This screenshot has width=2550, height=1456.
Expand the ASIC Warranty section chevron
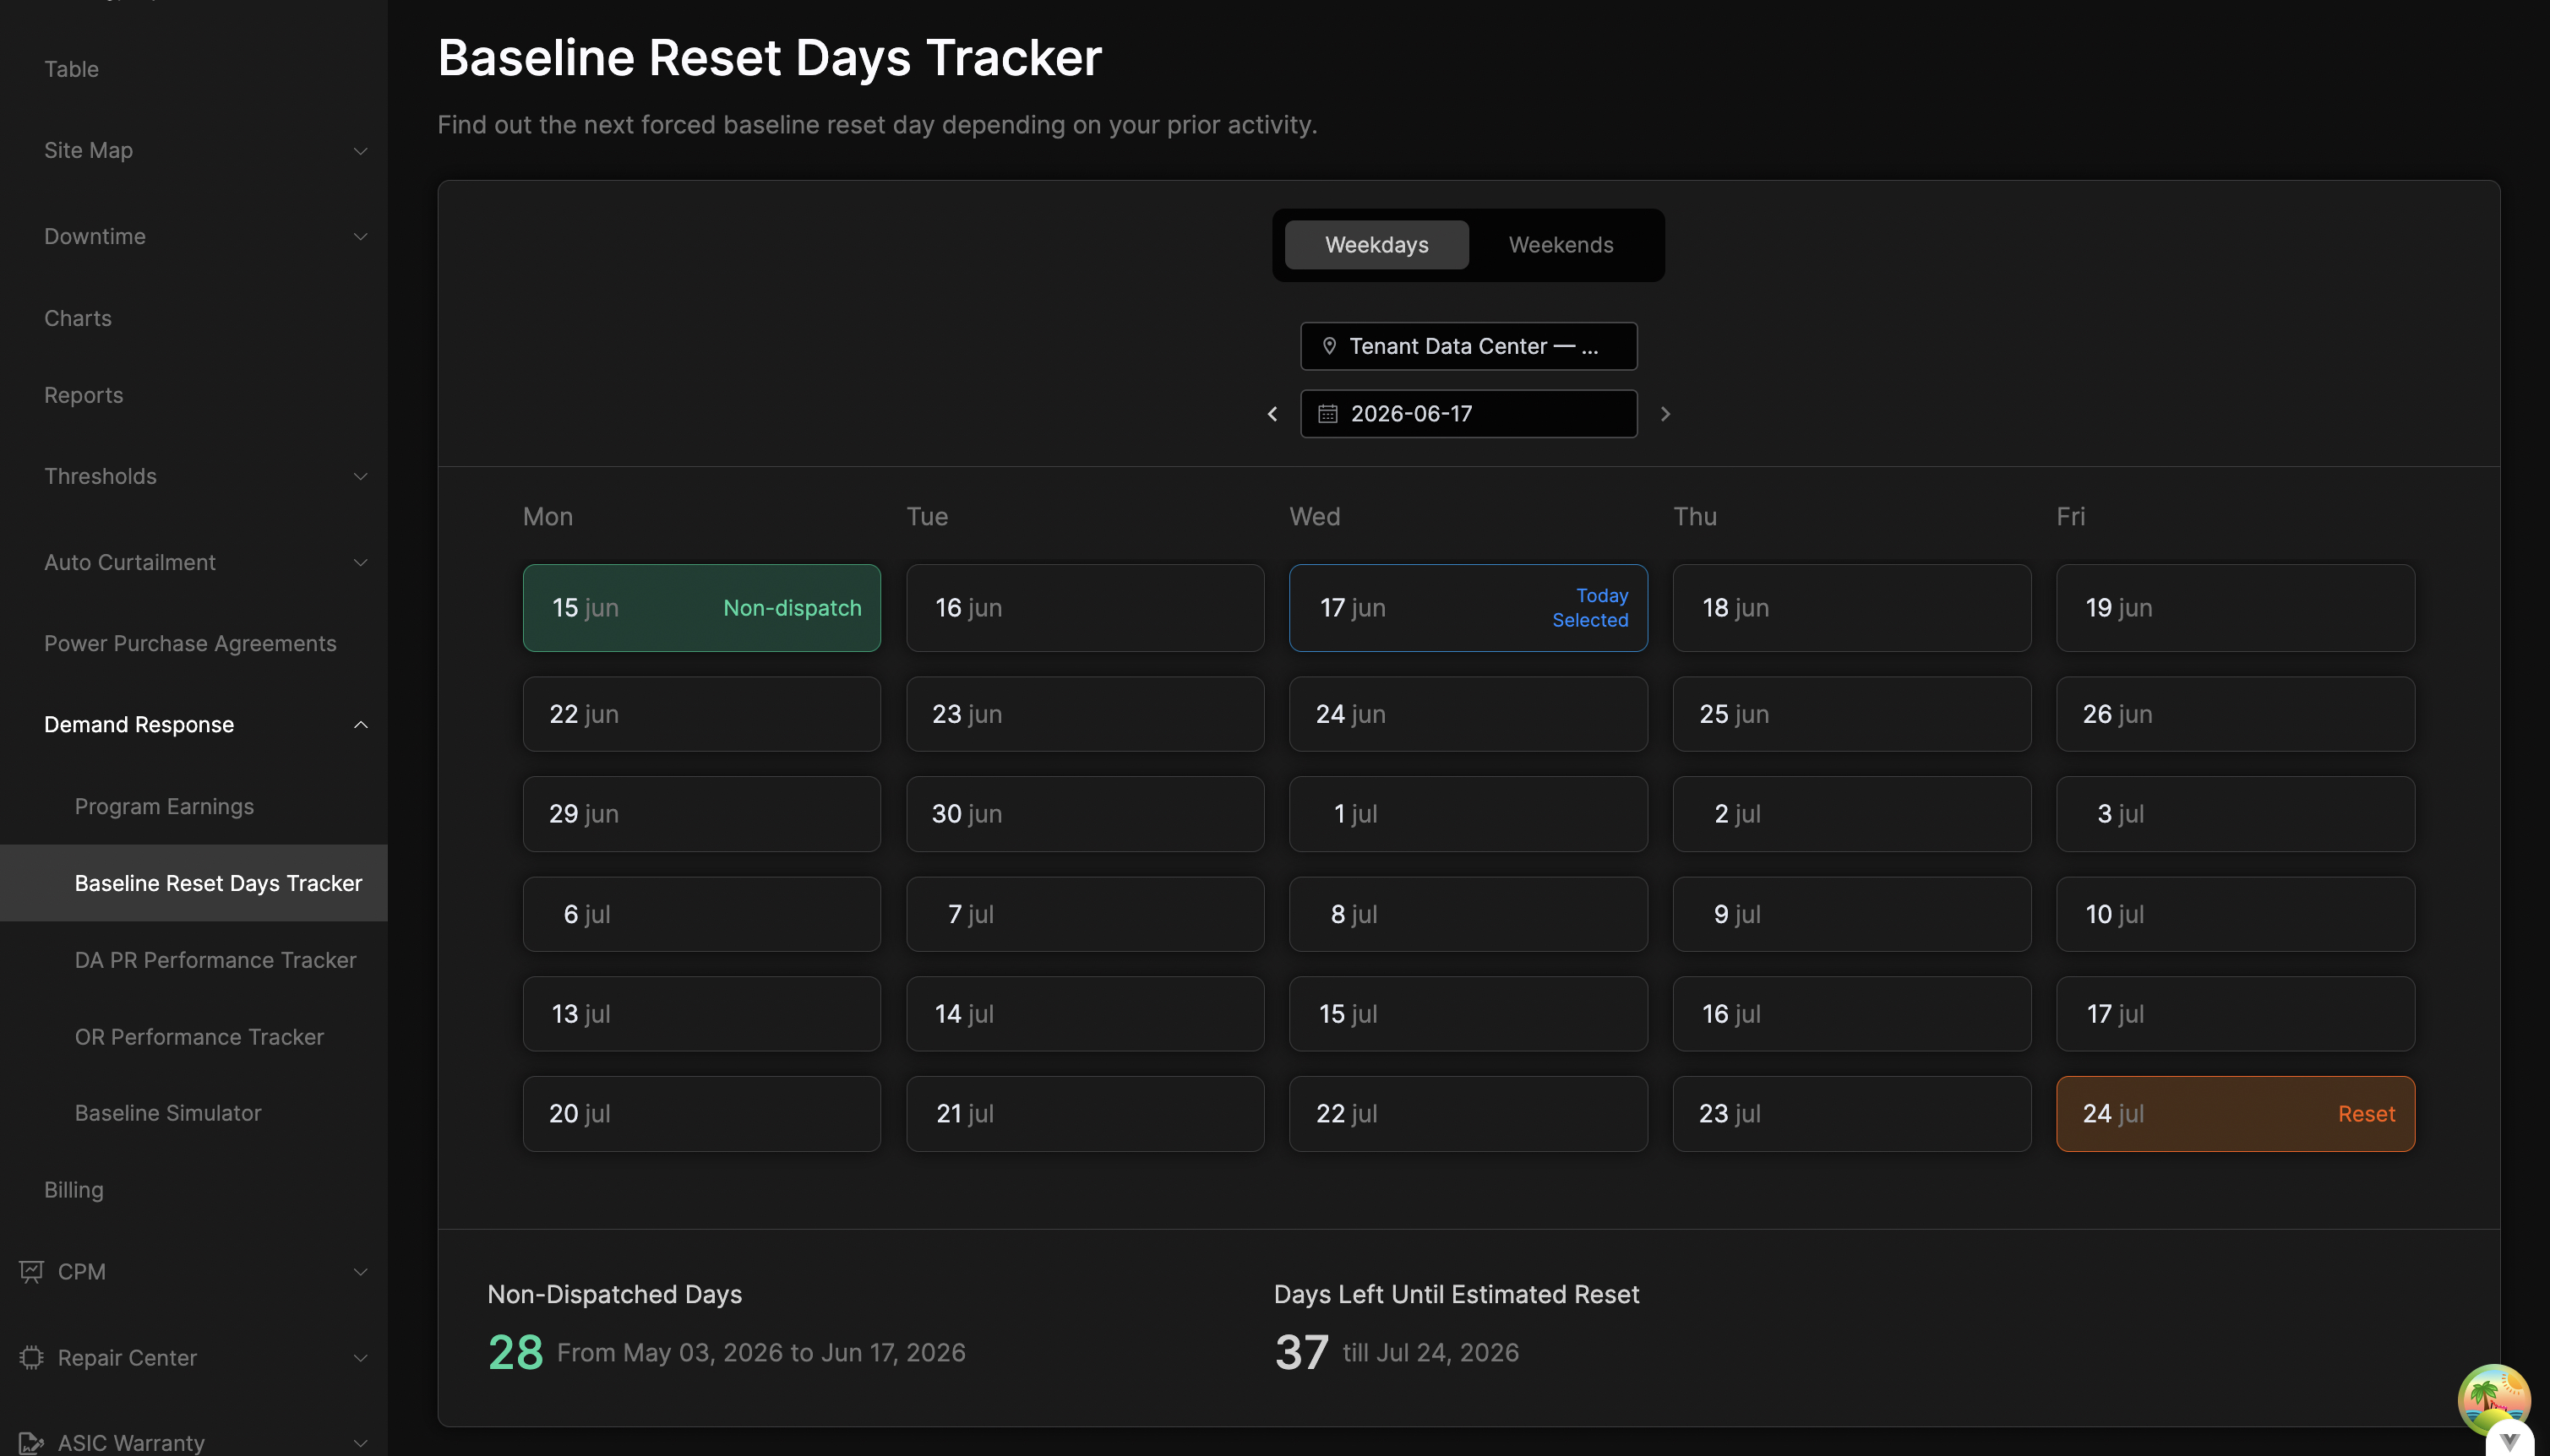[x=360, y=1443]
